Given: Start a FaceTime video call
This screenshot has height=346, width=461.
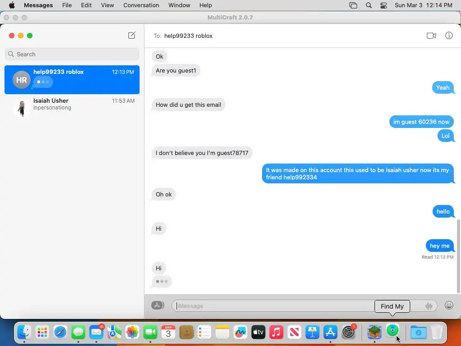Looking at the screenshot, I should pos(431,36).
